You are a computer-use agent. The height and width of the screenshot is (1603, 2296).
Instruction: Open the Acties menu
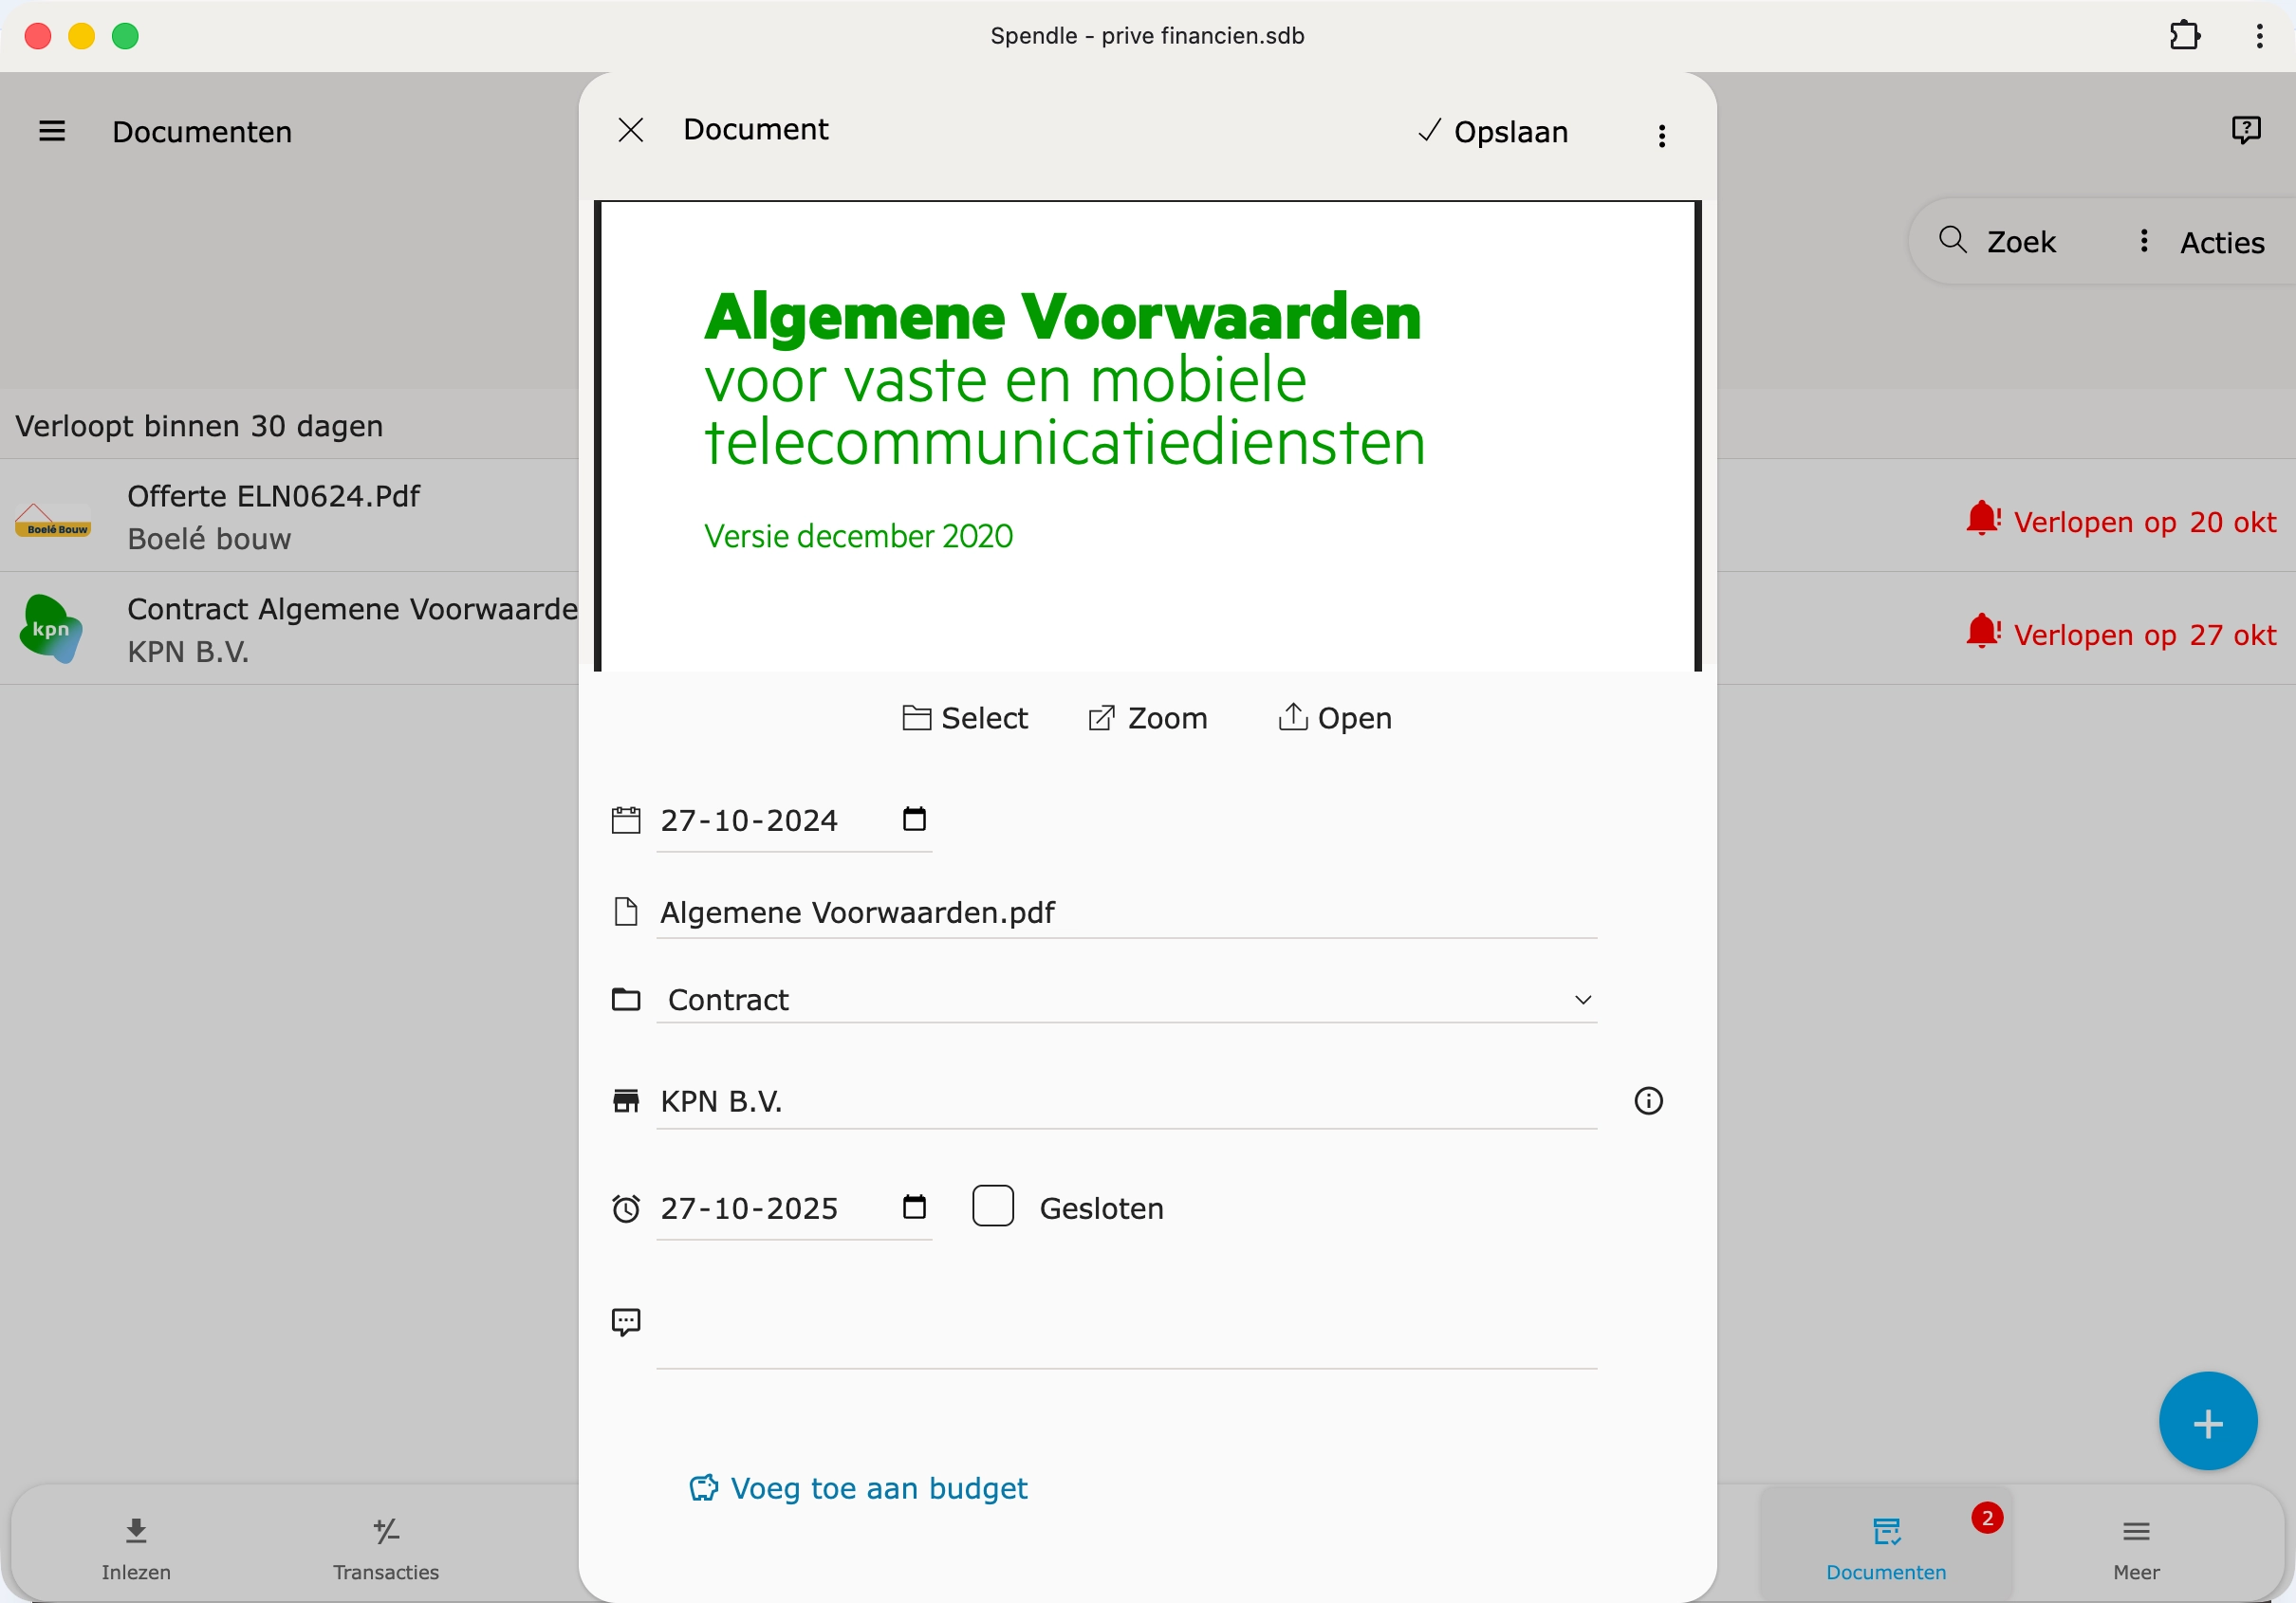click(2222, 242)
